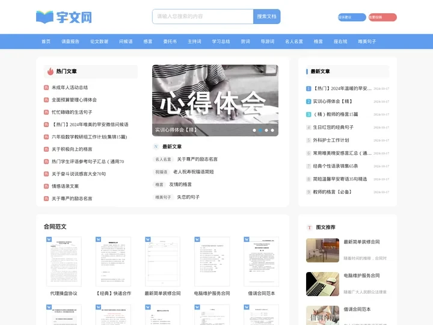Image resolution: width=433 pixels, height=325 pixels.
Task: Click the Word icon on 电脑维护服务合同 document
Action: coord(197,240)
